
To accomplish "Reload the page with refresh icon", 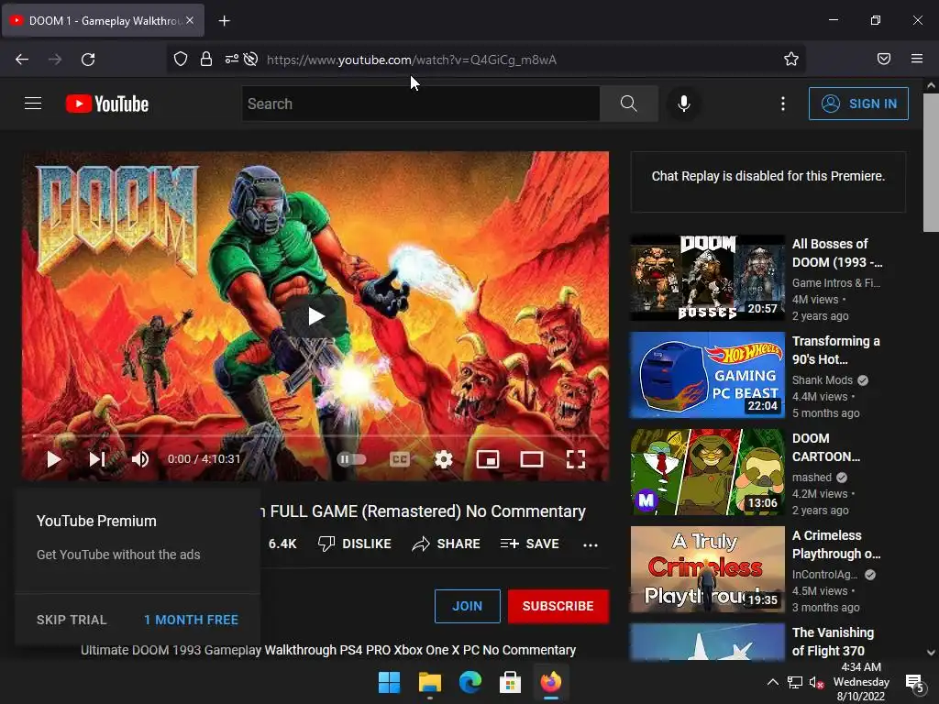I will [x=88, y=60].
